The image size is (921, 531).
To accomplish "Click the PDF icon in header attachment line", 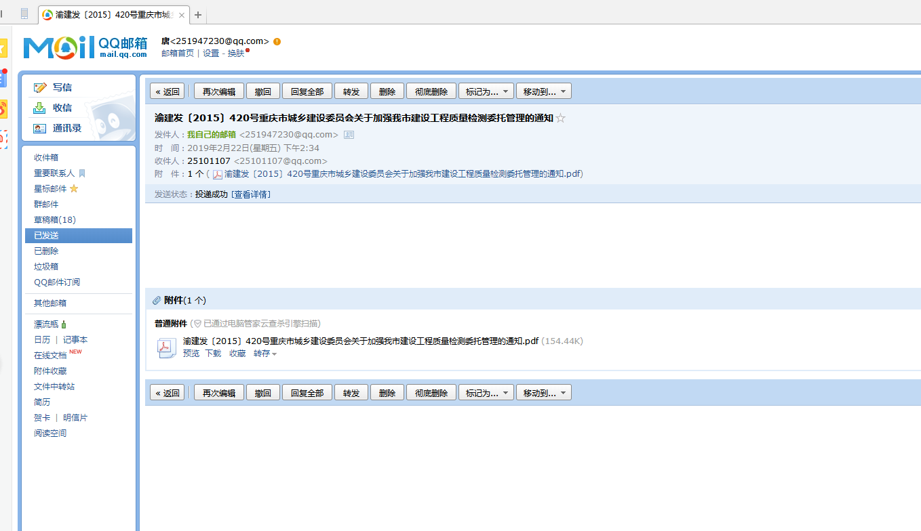I will pos(218,174).
